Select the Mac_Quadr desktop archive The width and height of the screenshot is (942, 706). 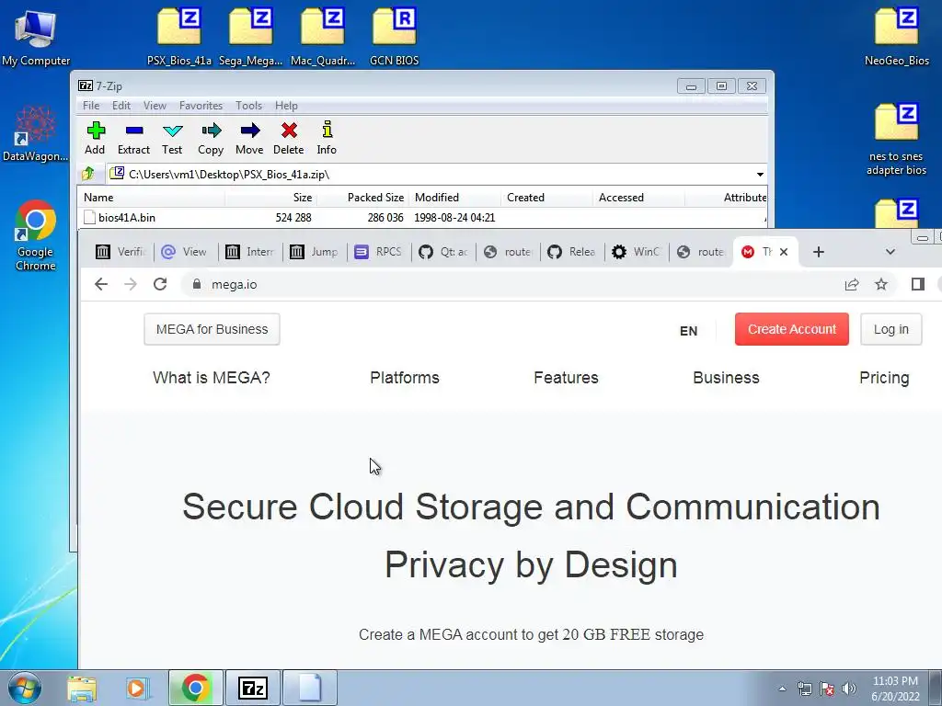pos(323,37)
